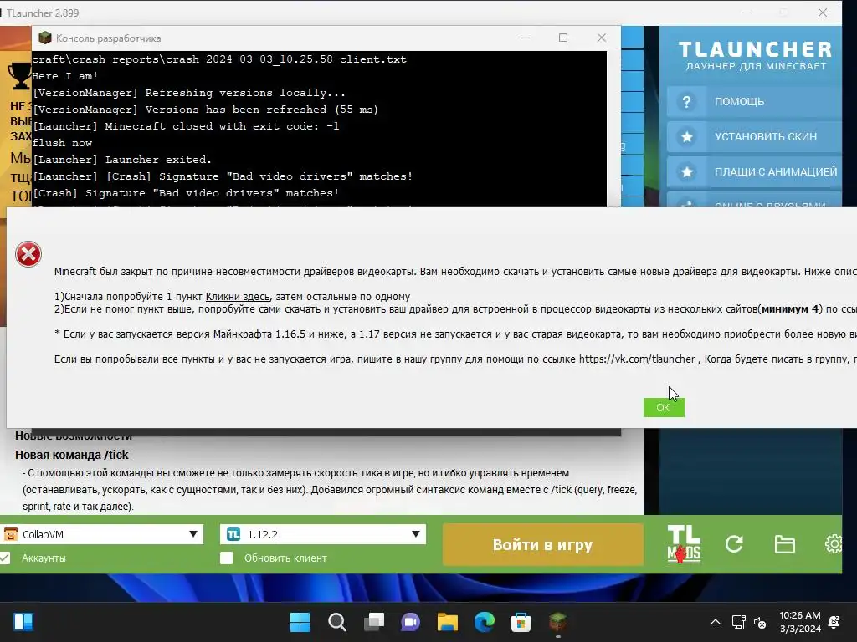Toggle the 'Аккаунты' checkbox

[5, 558]
